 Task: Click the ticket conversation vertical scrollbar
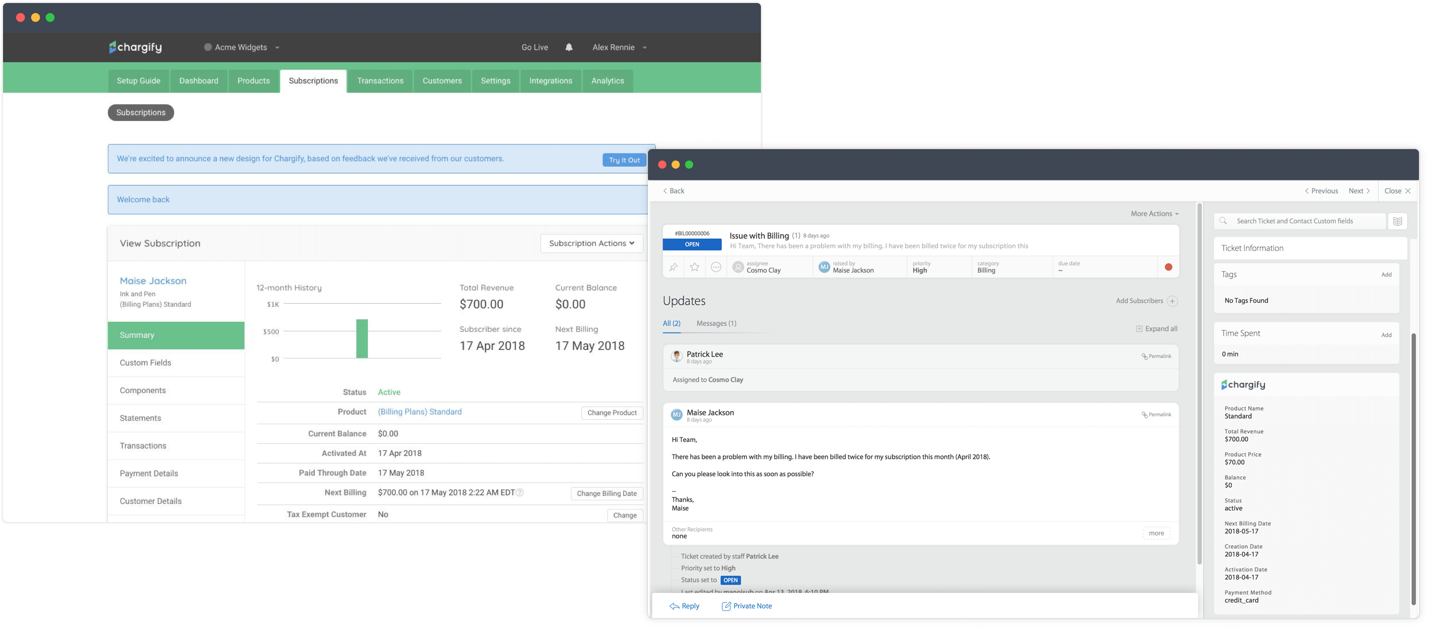(x=1199, y=384)
